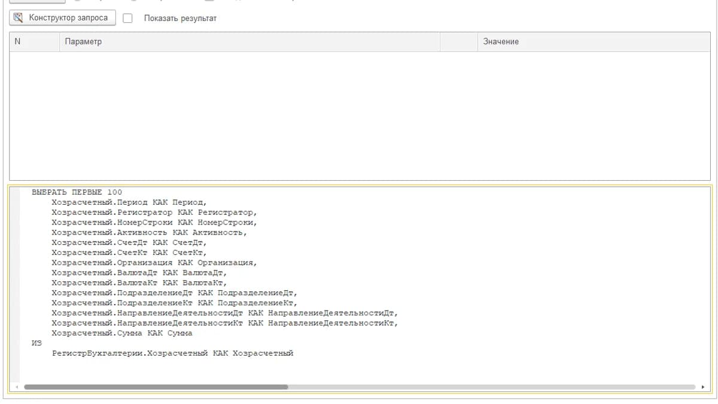The height and width of the screenshot is (404, 718).
Task: Click the line Хозрасчетный.СчетКт КАК СчетКт
Action: click(129, 253)
